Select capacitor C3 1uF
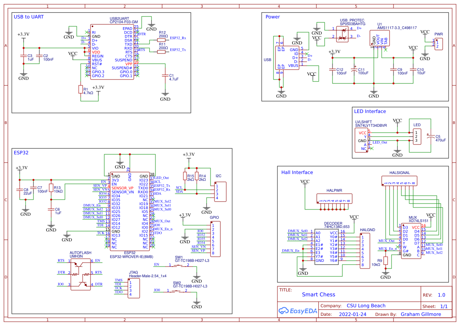Screen dimensions: 460x326 click(x=24, y=56)
